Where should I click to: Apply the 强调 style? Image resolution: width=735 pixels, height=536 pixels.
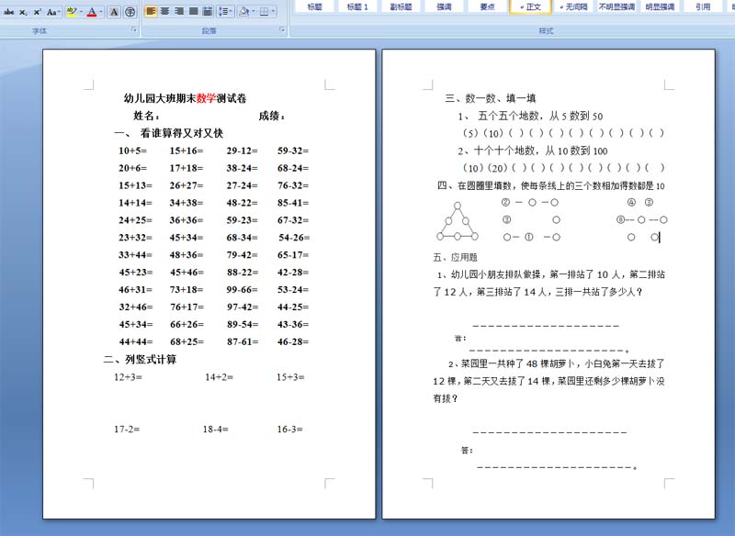(444, 6)
